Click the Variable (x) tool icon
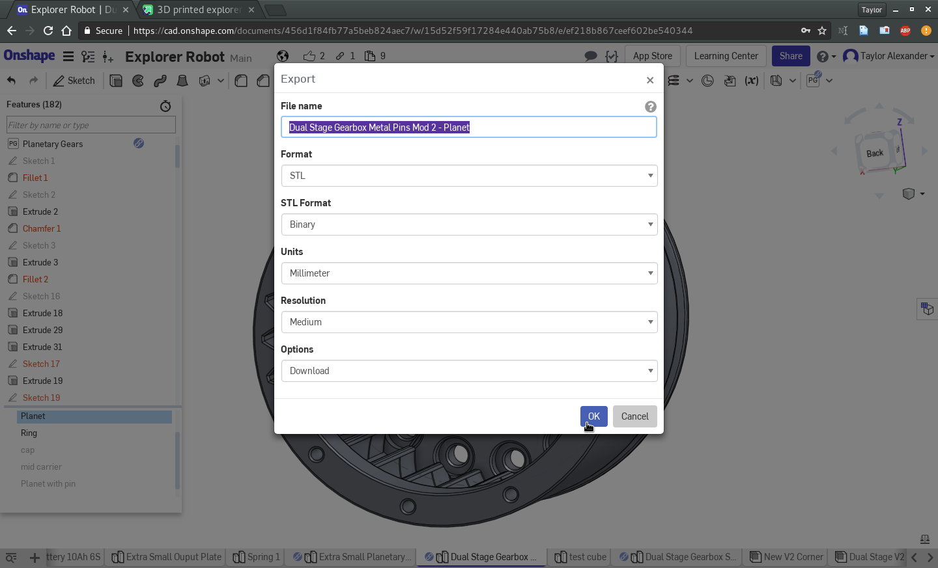Viewport: 938px width, 568px height. [x=752, y=81]
